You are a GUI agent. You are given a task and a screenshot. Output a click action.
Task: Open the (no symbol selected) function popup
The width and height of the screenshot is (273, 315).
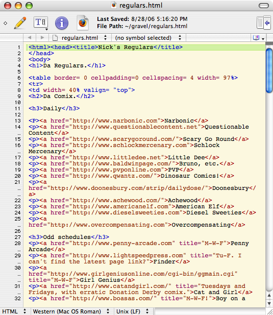coord(148,38)
